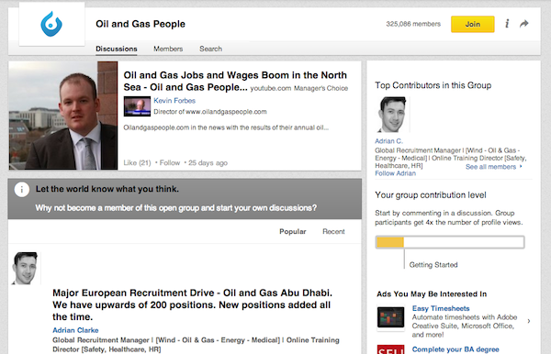Open Major European Recruitment Drive discussion
Image resolution: width=551 pixels, height=354 pixels.
[x=192, y=304]
